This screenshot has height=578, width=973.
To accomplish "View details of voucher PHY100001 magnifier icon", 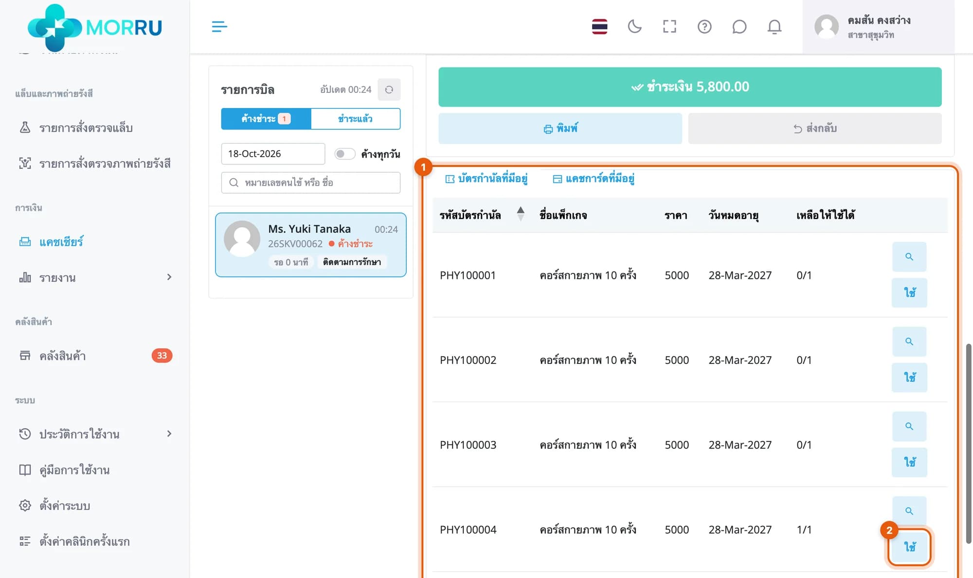I will pos(909,256).
